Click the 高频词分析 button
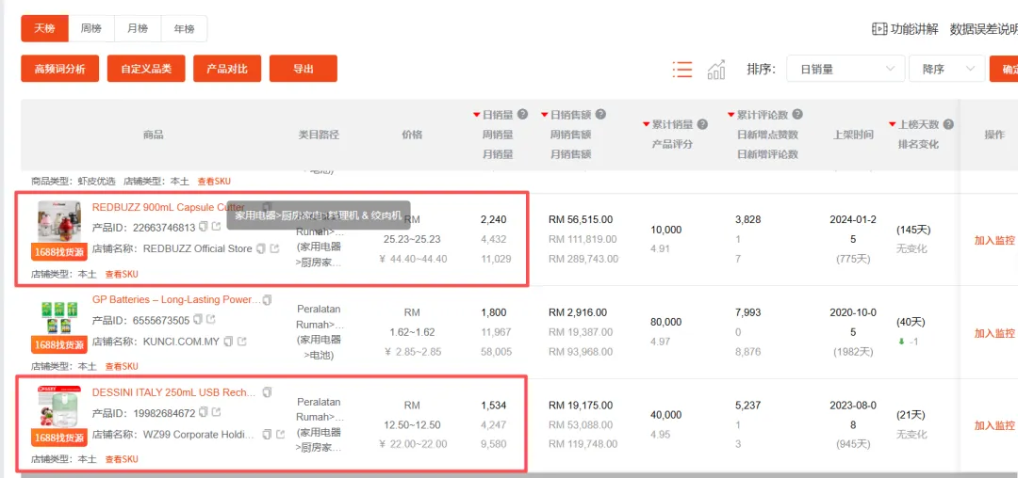 (59, 69)
